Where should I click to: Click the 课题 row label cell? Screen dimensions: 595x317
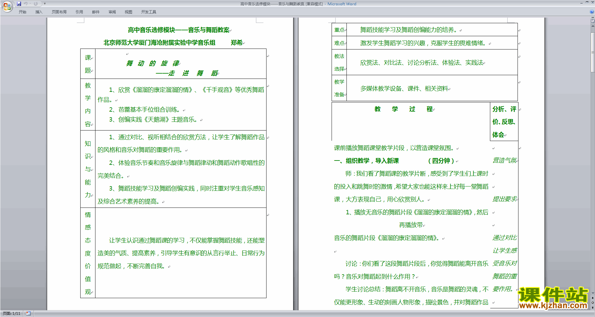pyautogui.click(x=88, y=64)
